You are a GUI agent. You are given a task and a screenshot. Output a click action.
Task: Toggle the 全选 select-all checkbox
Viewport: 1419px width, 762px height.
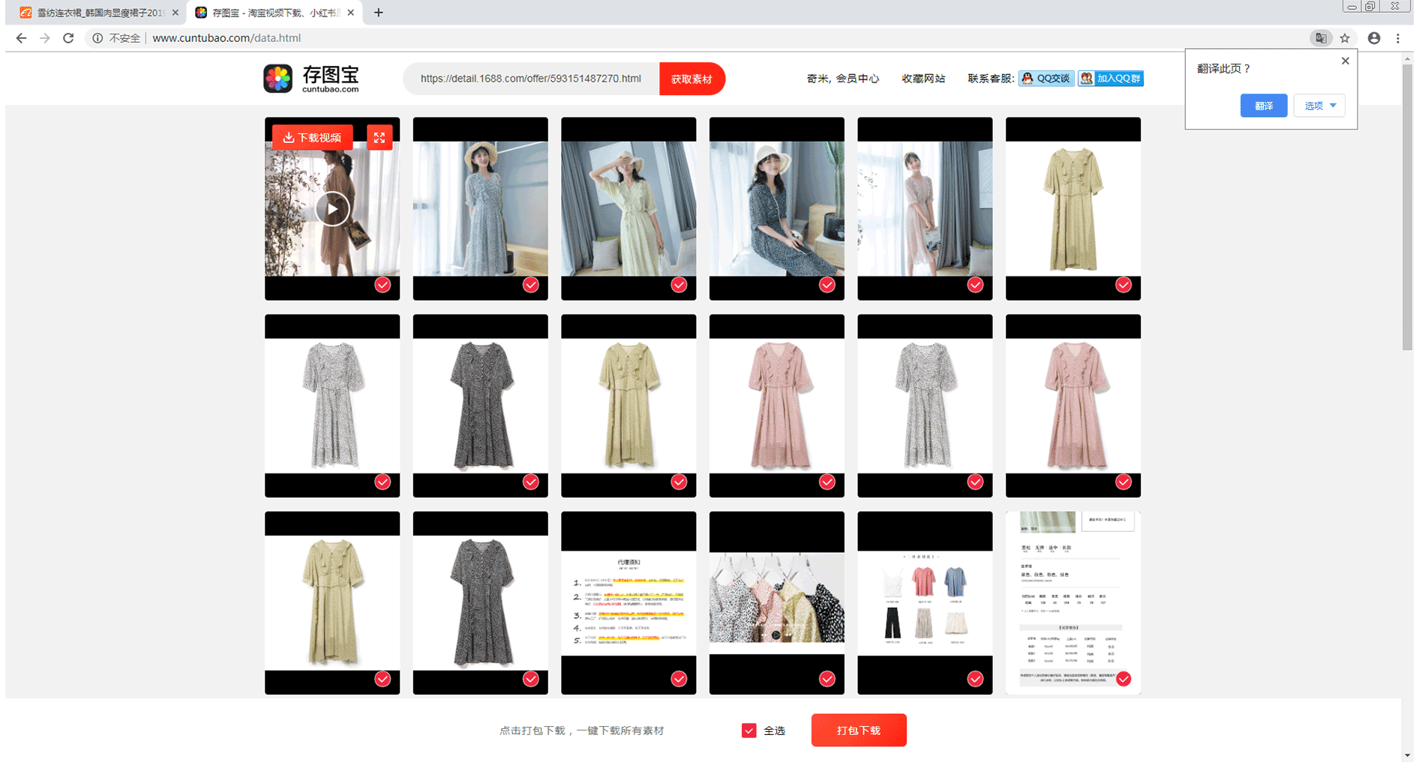pos(748,731)
